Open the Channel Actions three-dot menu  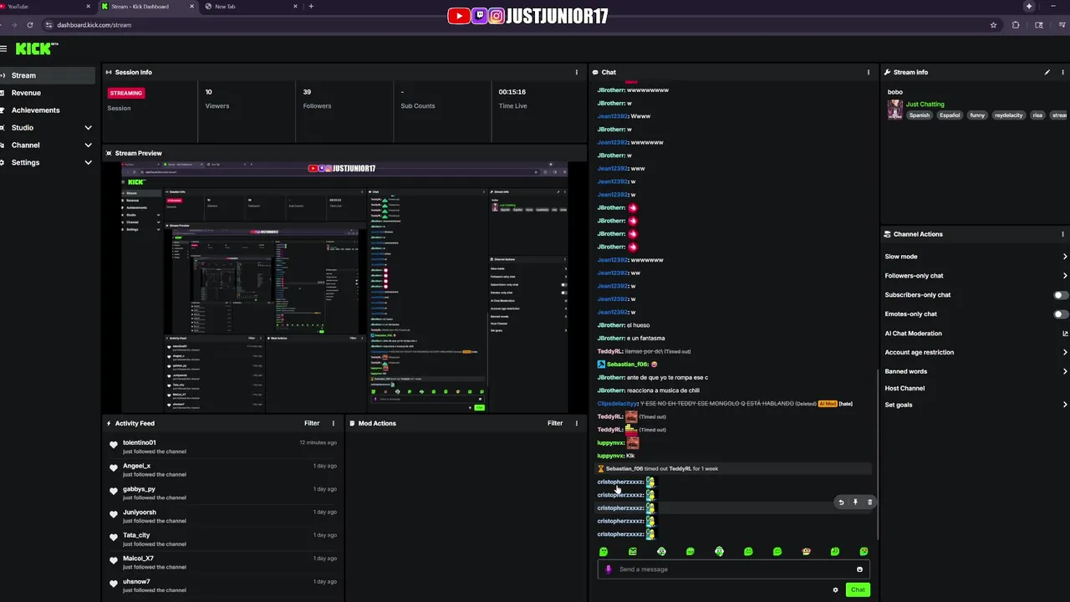pyautogui.click(x=1062, y=234)
